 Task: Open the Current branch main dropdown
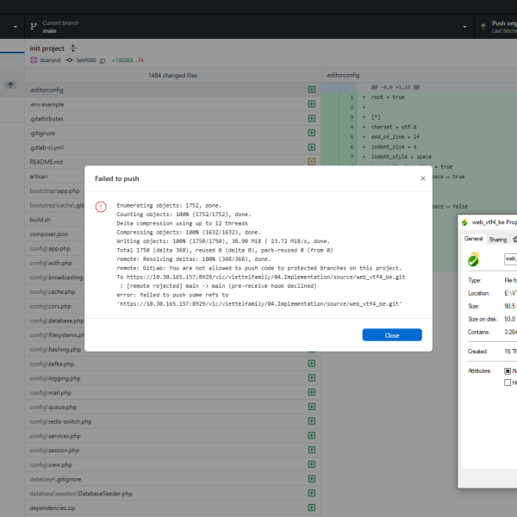click(69, 27)
